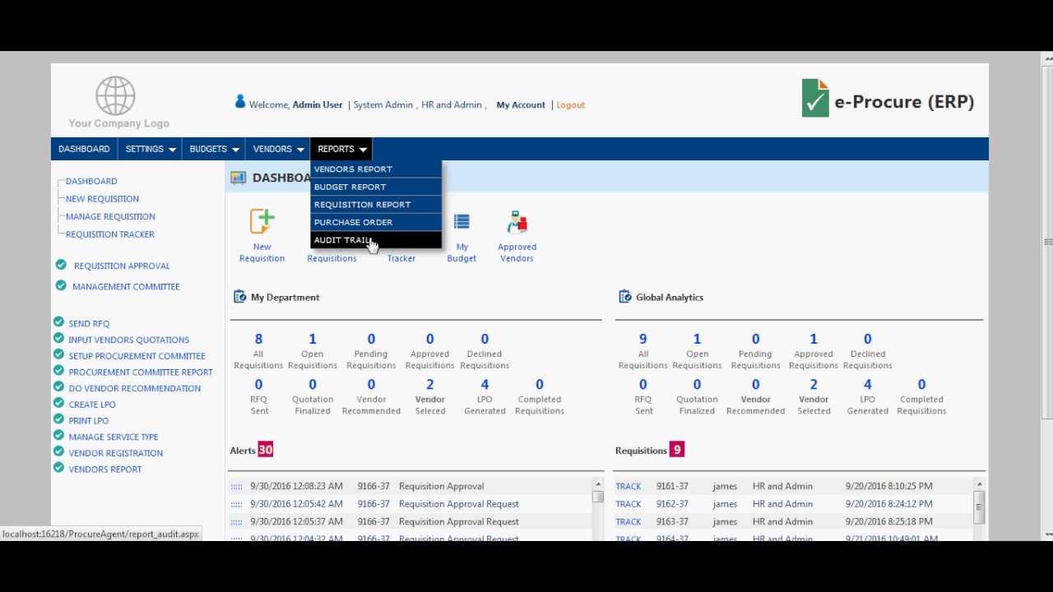Click the My Budget list icon
1053x592 pixels.
pos(462,222)
